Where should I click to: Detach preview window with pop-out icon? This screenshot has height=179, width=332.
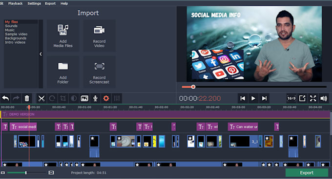(302, 98)
